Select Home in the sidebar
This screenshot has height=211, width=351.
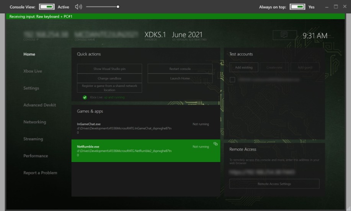pos(29,54)
